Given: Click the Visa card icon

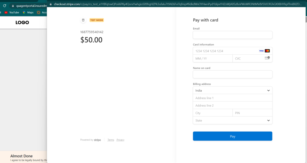Looking at the screenshot, I should click(x=261, y=51).
